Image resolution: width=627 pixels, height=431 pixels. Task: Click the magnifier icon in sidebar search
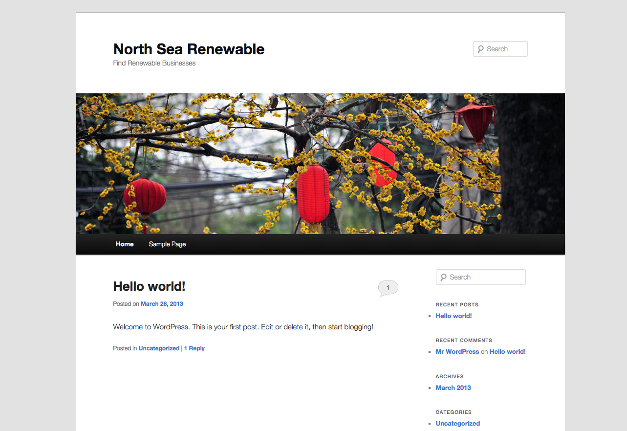[x=443, y=277]
